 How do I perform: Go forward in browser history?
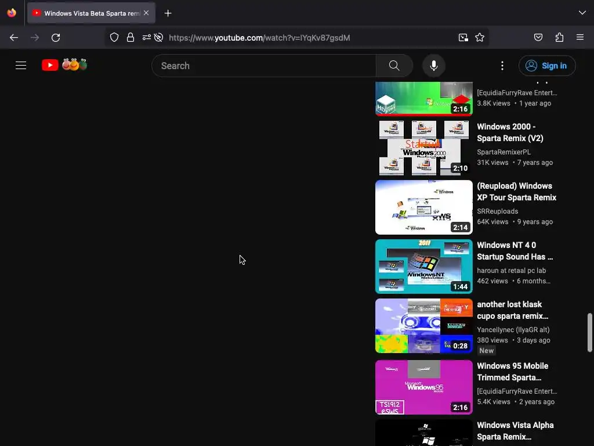[35, 38]
